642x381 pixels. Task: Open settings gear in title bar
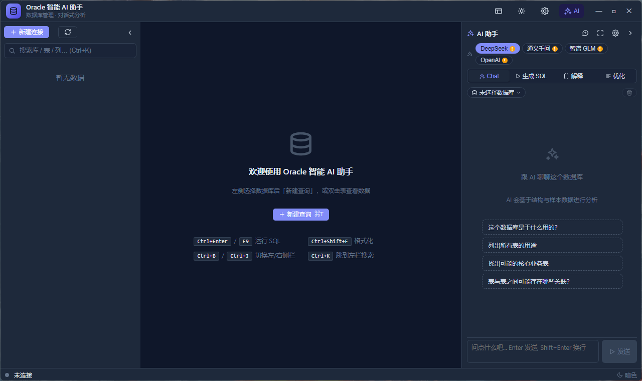pyautogui.click(x=545, y=11)
